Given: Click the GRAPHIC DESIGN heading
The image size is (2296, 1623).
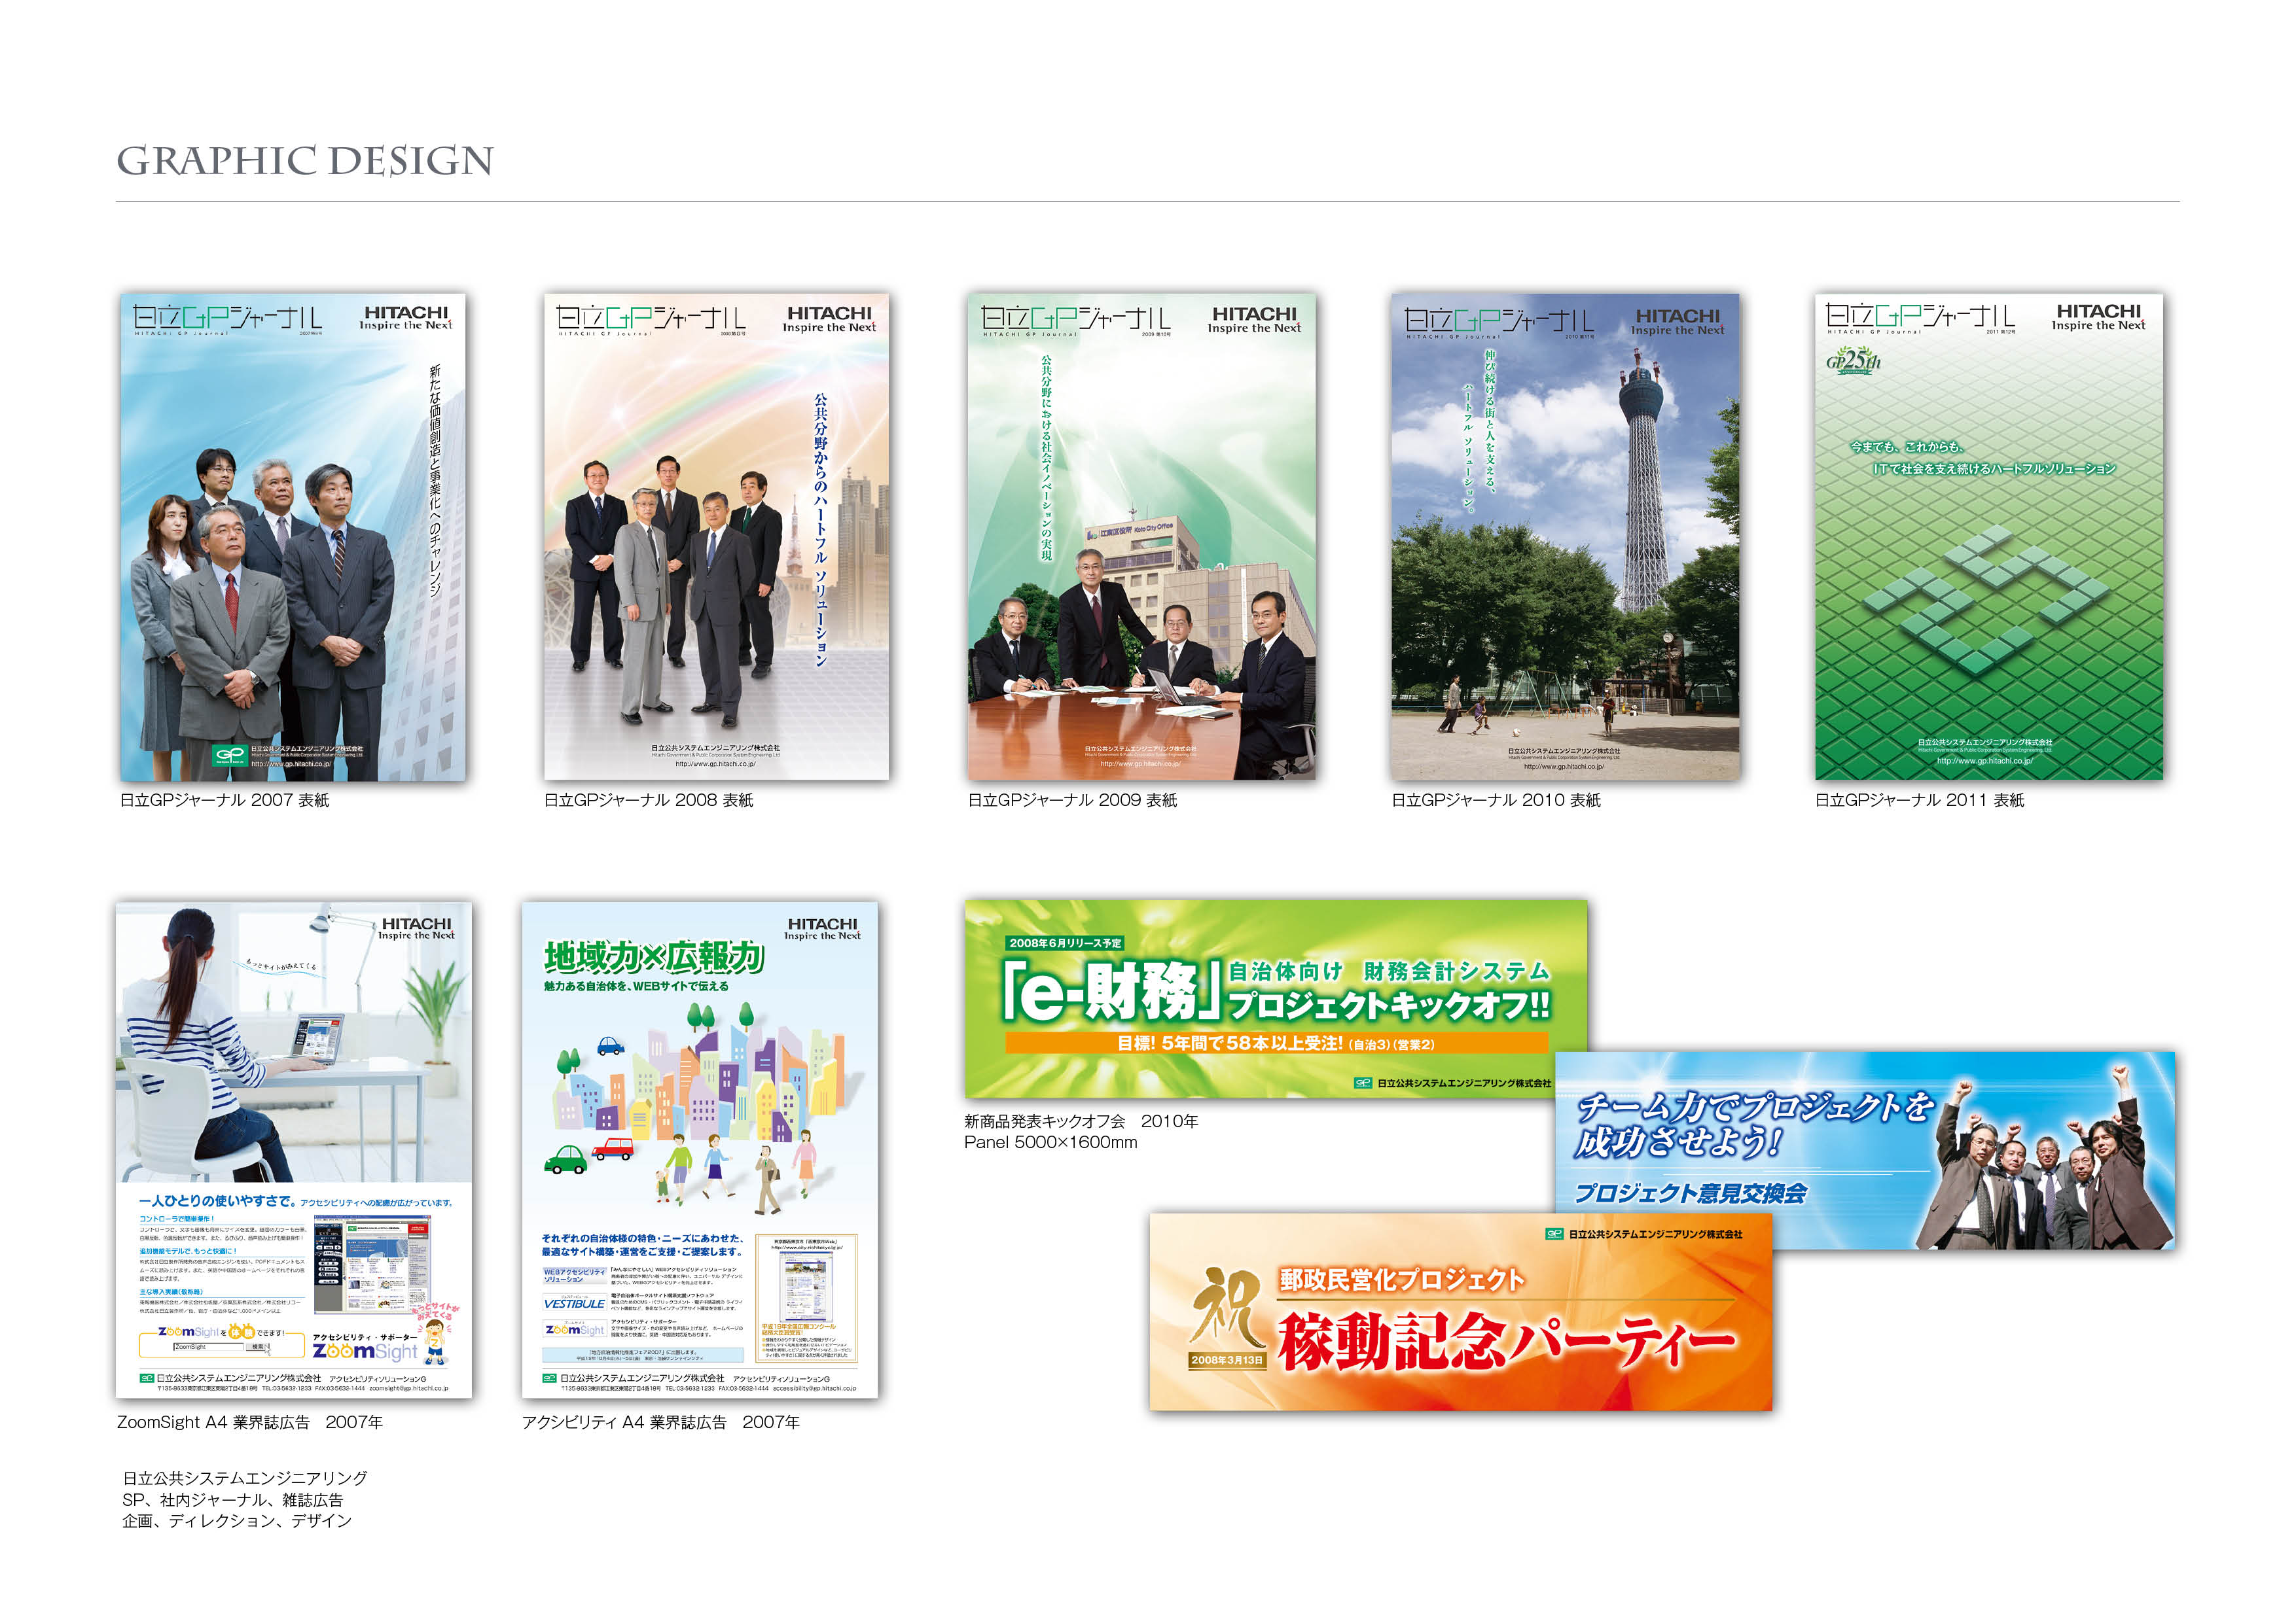Looking at the screenshot, I should (x=305, y=160).
